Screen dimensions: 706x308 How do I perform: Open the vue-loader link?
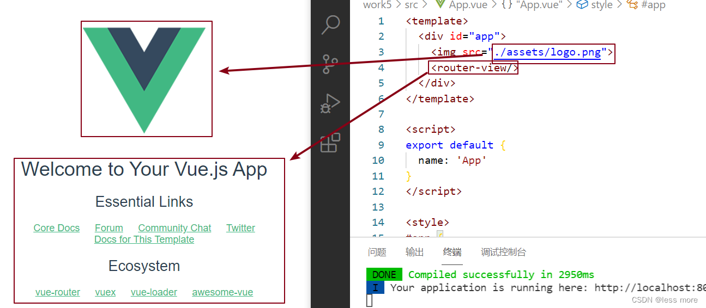click(x=154, y=292)
